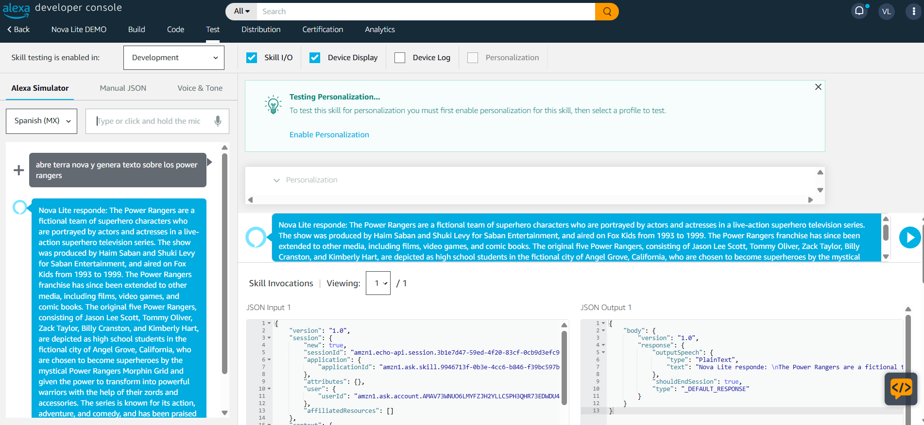Open the notifications bell
Viewport: 924px width, 425px height.
click(859, 11)
